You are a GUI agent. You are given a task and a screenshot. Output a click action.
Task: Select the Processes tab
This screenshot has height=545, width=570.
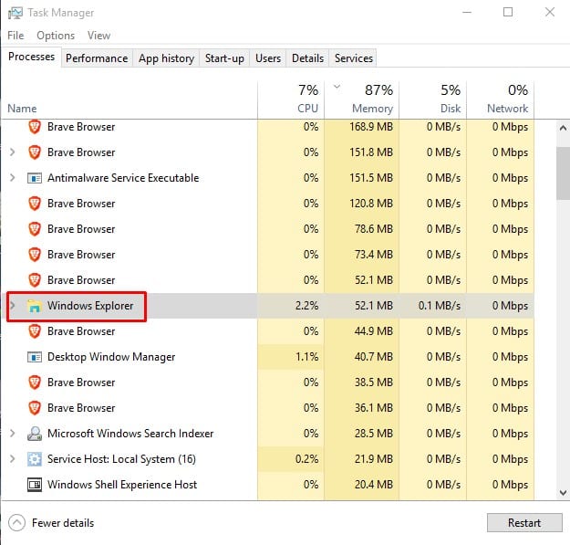(x=32, y=57)
